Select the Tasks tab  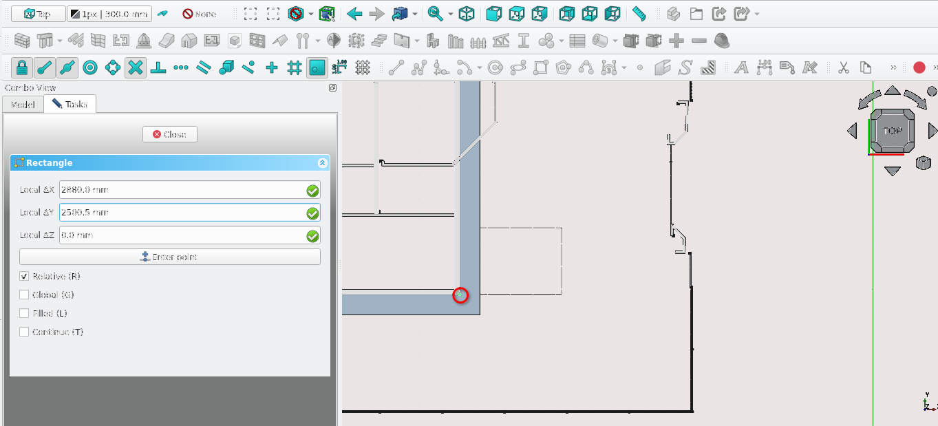70,105
